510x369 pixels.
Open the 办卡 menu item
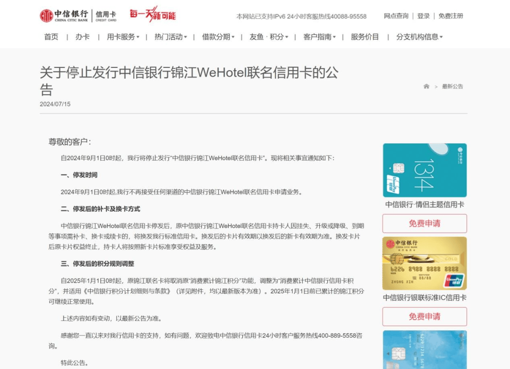tap(82, 37)
